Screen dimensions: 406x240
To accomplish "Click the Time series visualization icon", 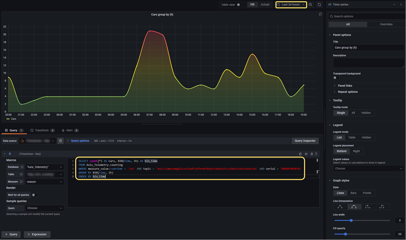I will [330, 4].
